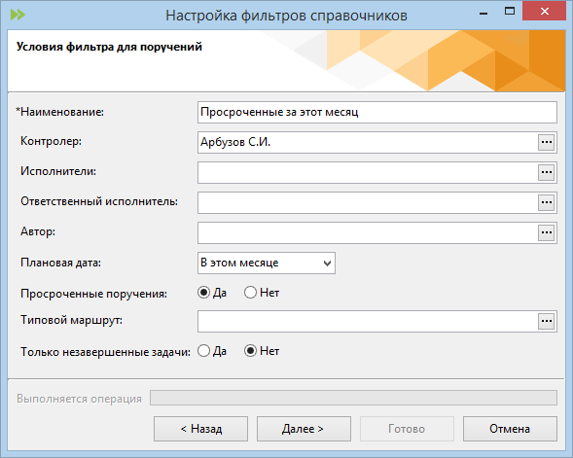Screen dimensions: 573x458
Task: Click the Выполняется операция progress bar
Action: (353, 398)
